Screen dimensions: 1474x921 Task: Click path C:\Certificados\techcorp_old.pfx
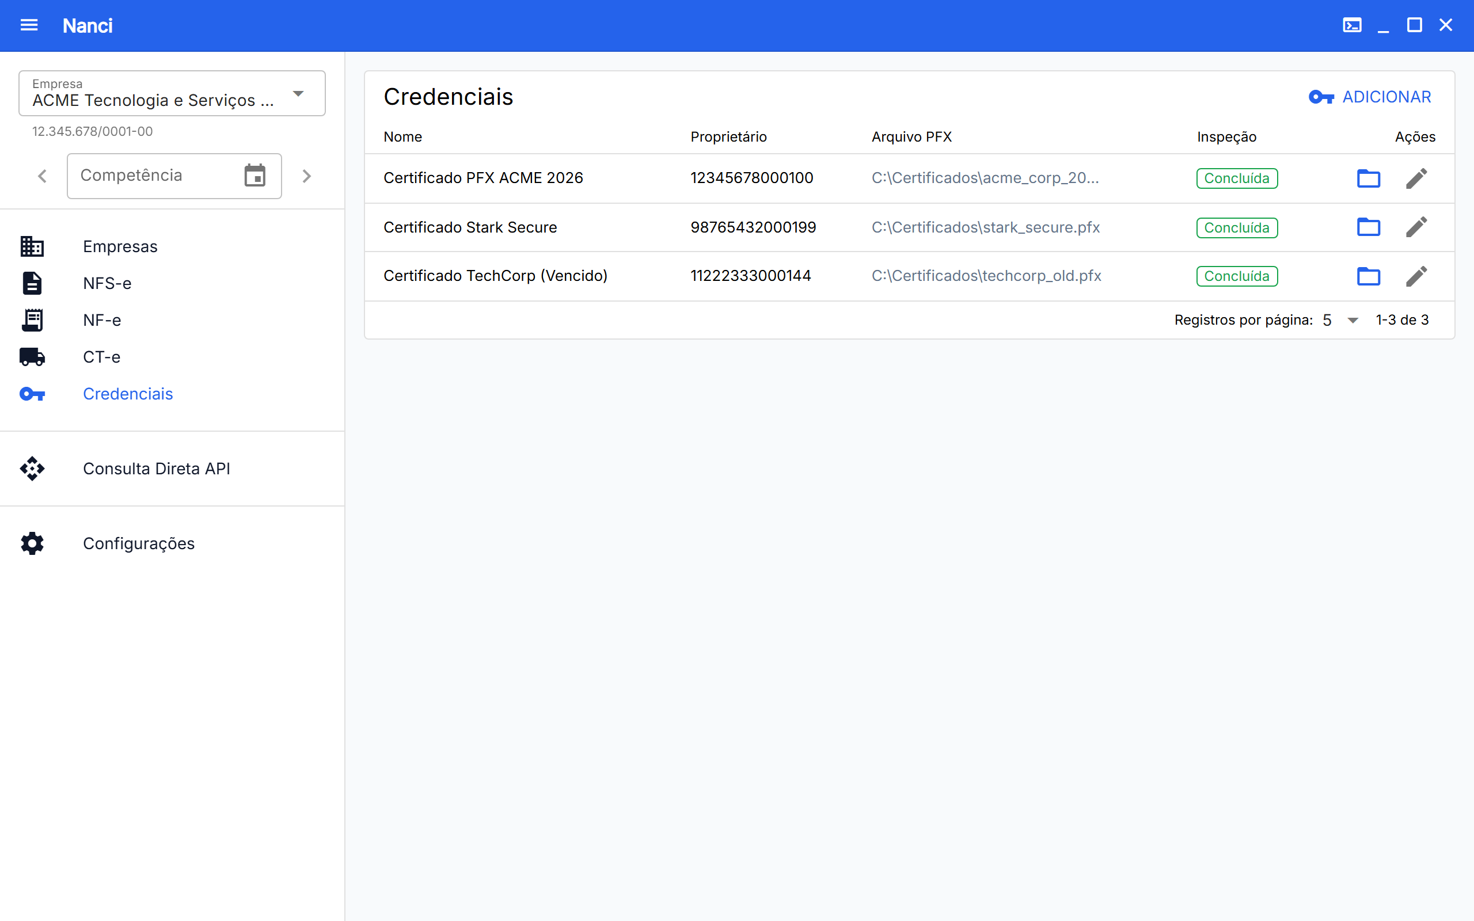tap(986, 276)
